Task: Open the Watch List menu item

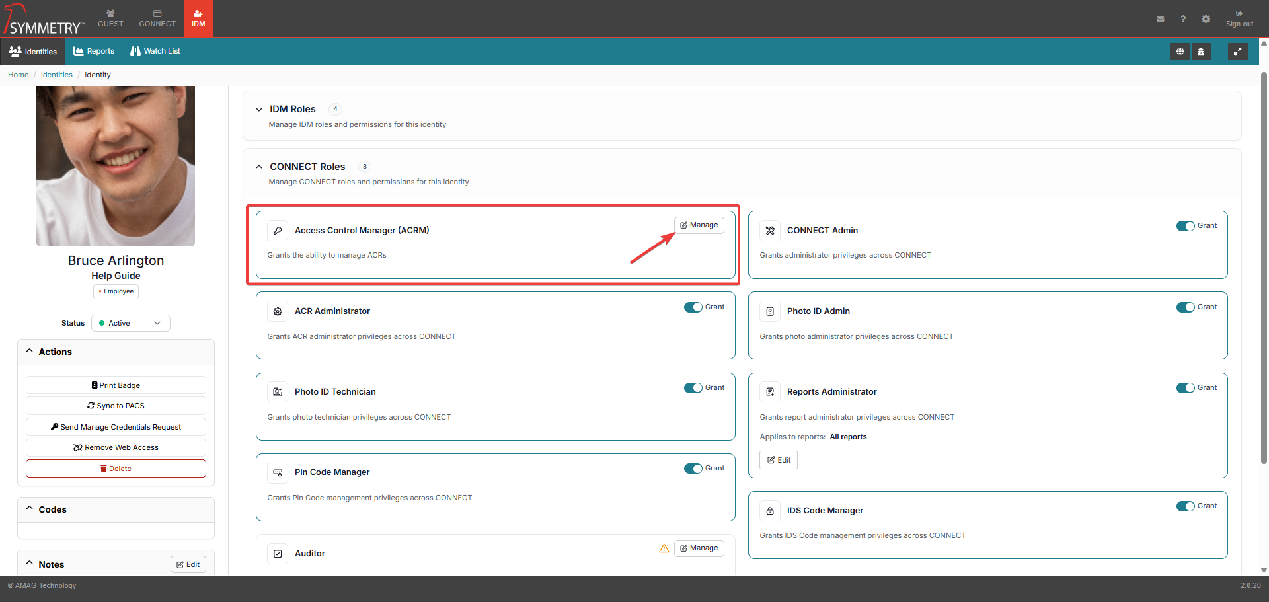Action: [x=155, y=52]
